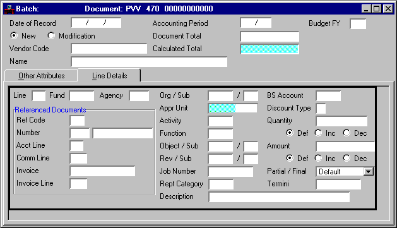This screenshot has width=397, height=228.
Task: Click the Invoice Line field
Action: click(78, 184)
